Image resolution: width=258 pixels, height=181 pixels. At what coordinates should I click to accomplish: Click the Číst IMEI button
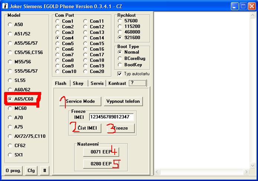click(87, 128)
